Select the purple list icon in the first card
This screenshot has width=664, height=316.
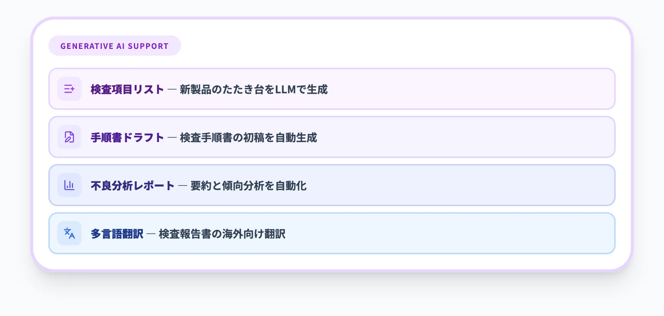click(69, 89)
